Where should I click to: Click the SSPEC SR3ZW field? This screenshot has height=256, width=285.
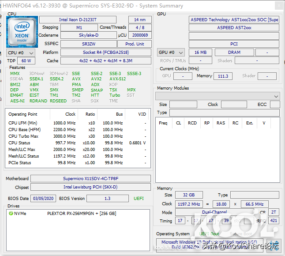pyautogui.click(x=88, y=44)
